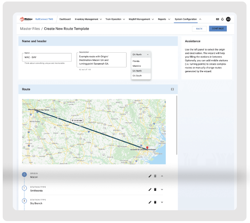Edit the Smithsonia station
The width and height of the screenshot is (250, 223).
[x=150, y=189]
